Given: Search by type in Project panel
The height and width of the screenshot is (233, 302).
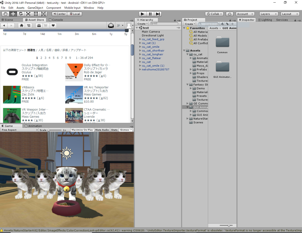Looking at the screenshot, I should (x=222, y=24).
